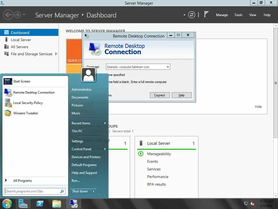This screenshot has height=209, width=278.
Task: Open the Tools menu
Action: coord(238,15)
